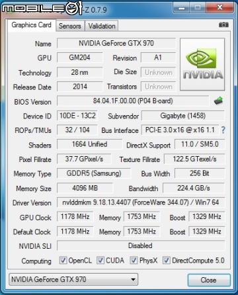This screenshot has height=295, width=238.
Task: Click the Subvendor field Gigabyte (1458)
Action: (x=183, y=116)
